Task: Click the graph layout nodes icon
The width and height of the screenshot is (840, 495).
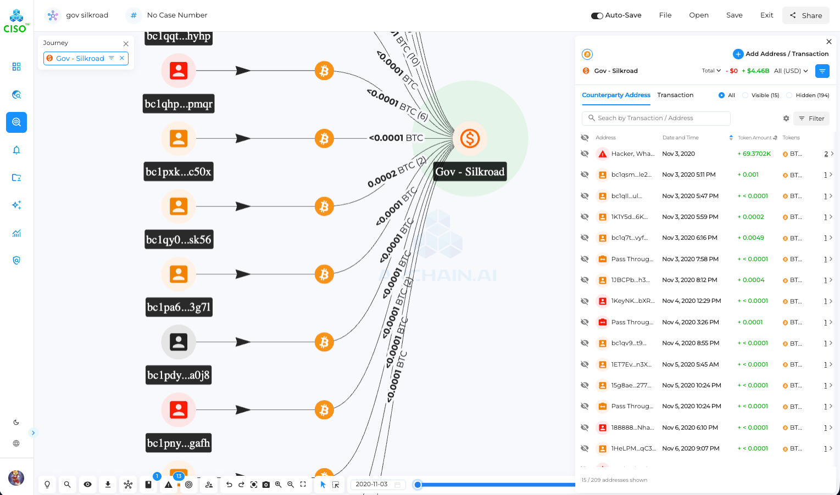Action: (128, 485)
